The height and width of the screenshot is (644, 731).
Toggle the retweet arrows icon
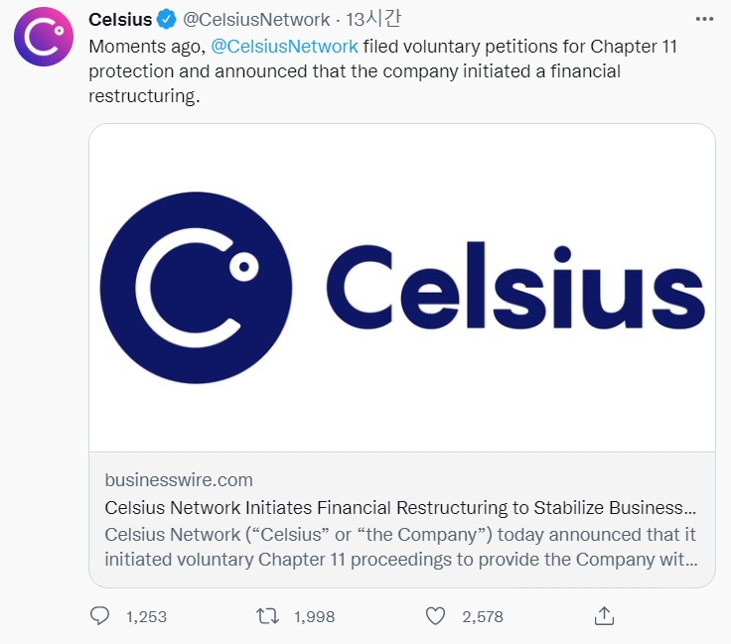pos(267,616)
